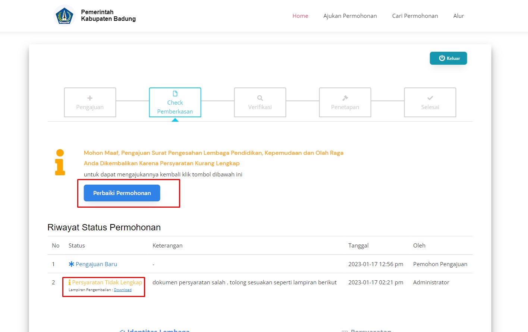Screen dimensions: 528x332
Task: Click the large orange info icon
Action: [60, 162]
